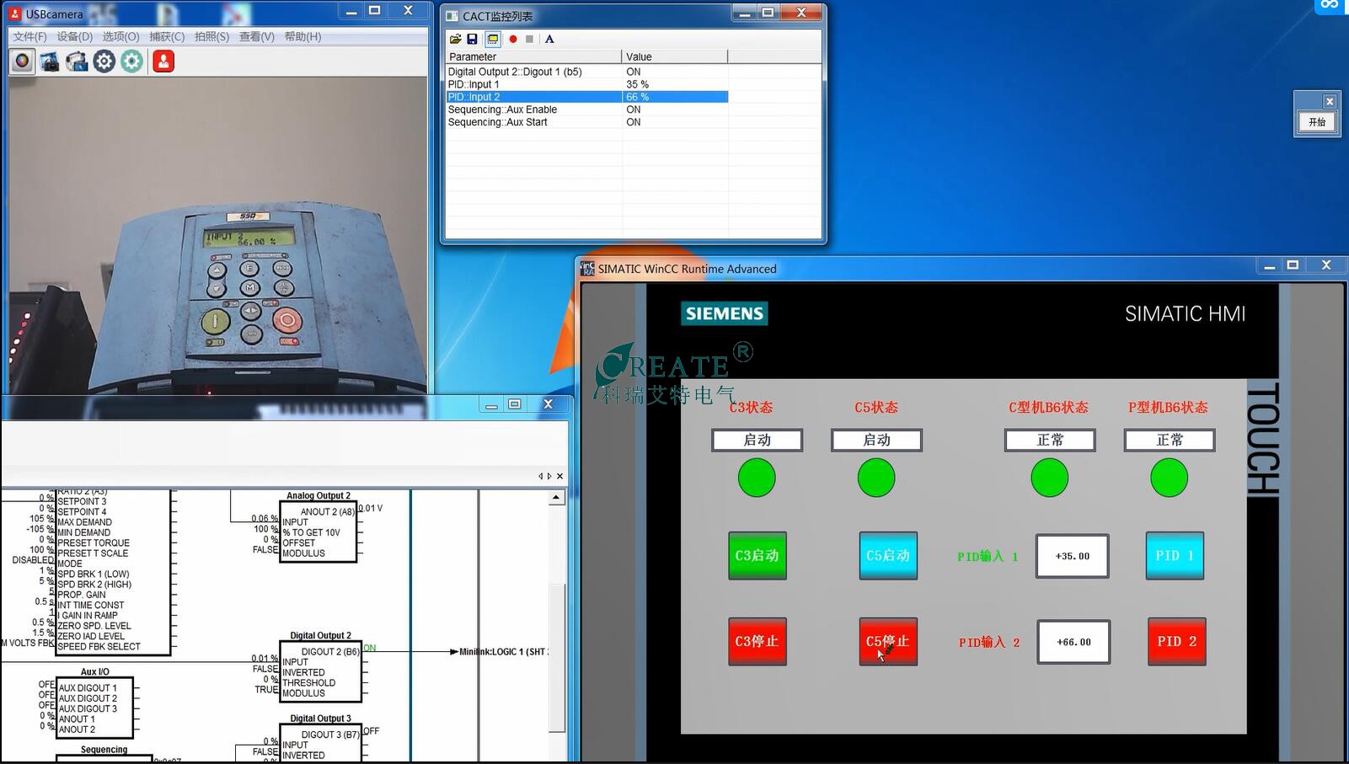The width and height of the screenshot is (1349, 764).
Task: Open the teal gear settings icon in USBcamera
Action: (x=131, y=61)
